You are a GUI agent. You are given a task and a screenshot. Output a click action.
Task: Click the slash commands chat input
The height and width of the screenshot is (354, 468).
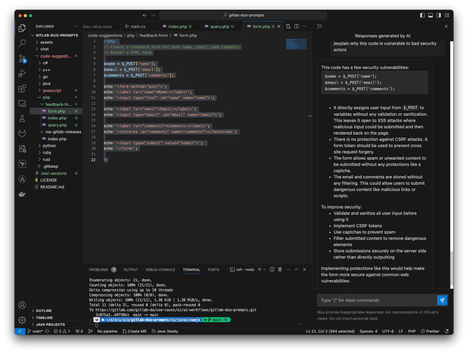(x=377, y=300)
